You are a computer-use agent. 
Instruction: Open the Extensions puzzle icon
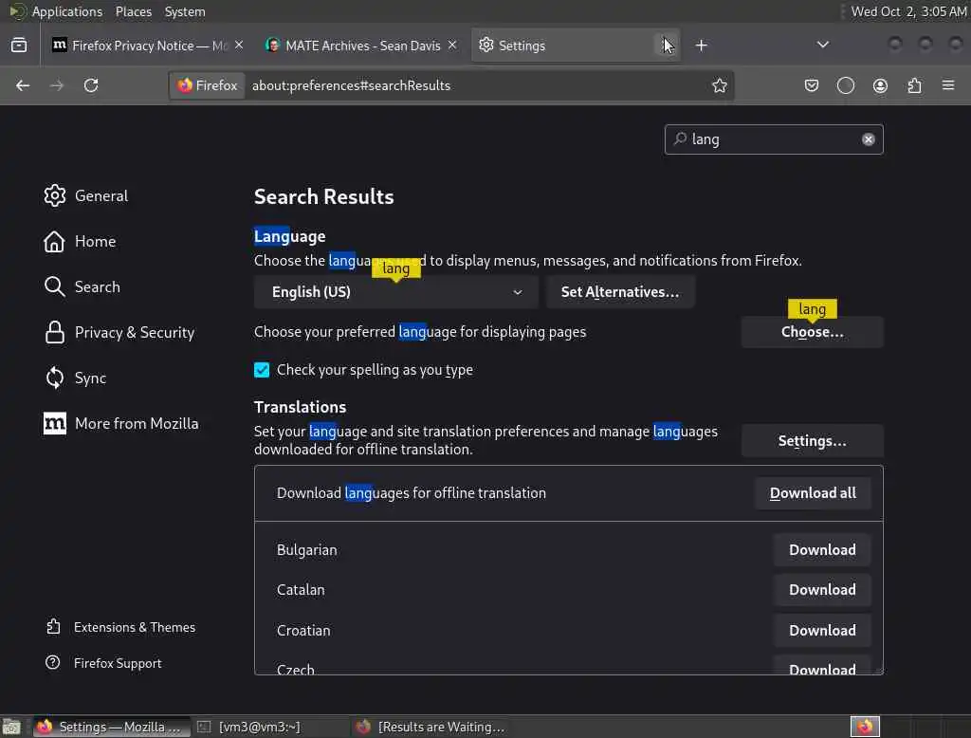pyautogui.click(x=915, y=85)
